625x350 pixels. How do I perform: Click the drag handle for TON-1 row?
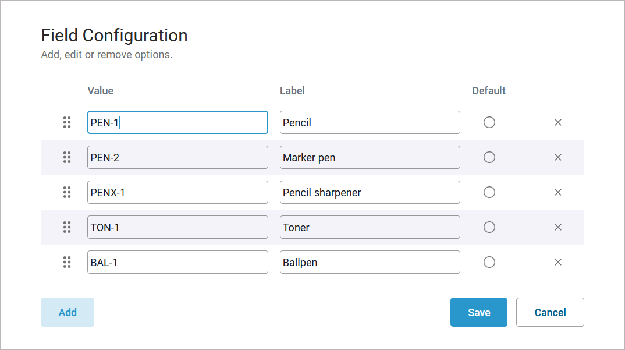[67, 227]
